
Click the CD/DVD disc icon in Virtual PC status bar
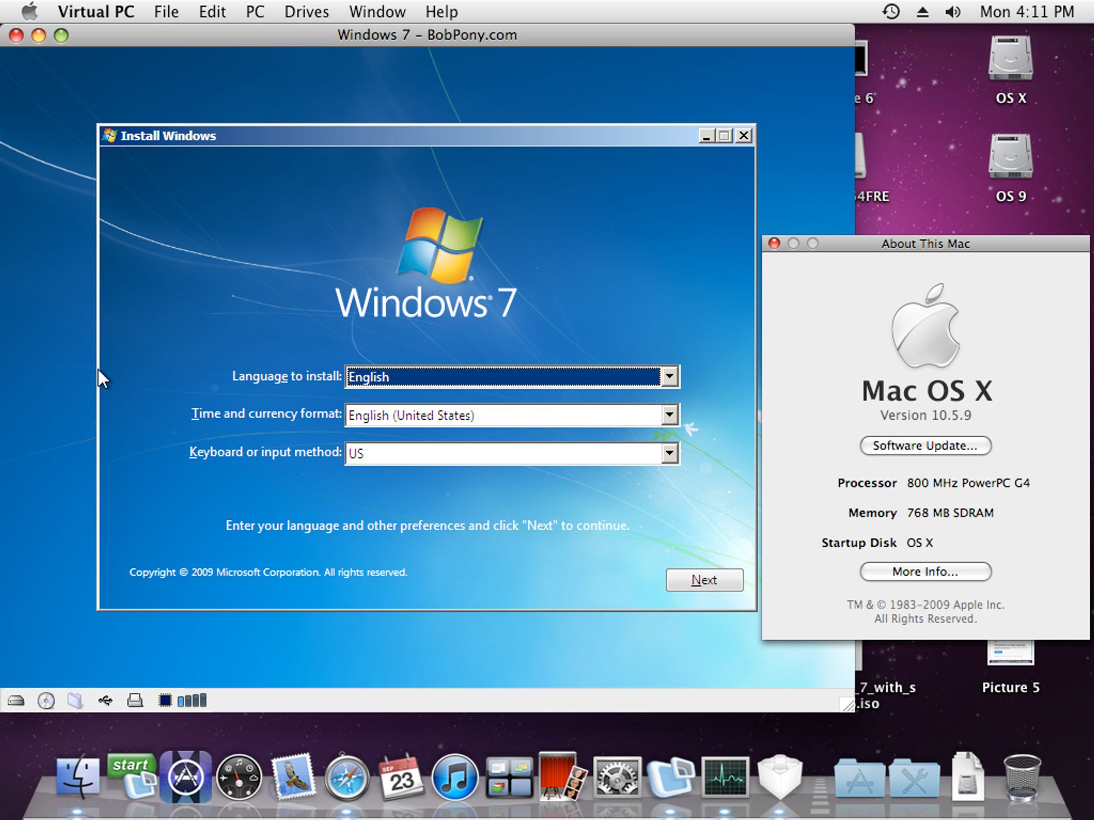[46, 700]
